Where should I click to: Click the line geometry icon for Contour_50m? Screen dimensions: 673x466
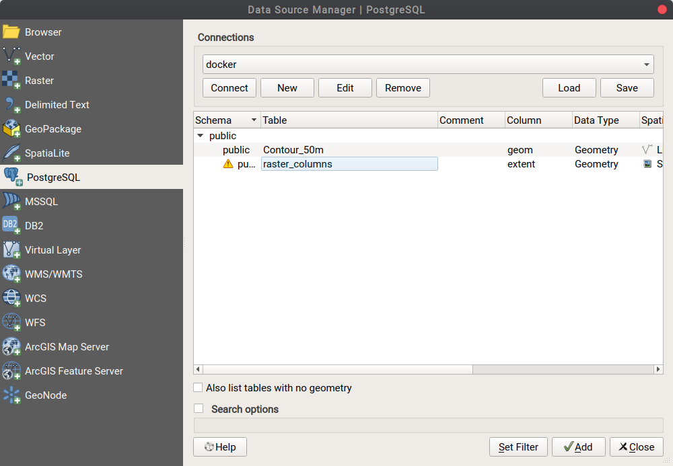(x=645, y=149)
